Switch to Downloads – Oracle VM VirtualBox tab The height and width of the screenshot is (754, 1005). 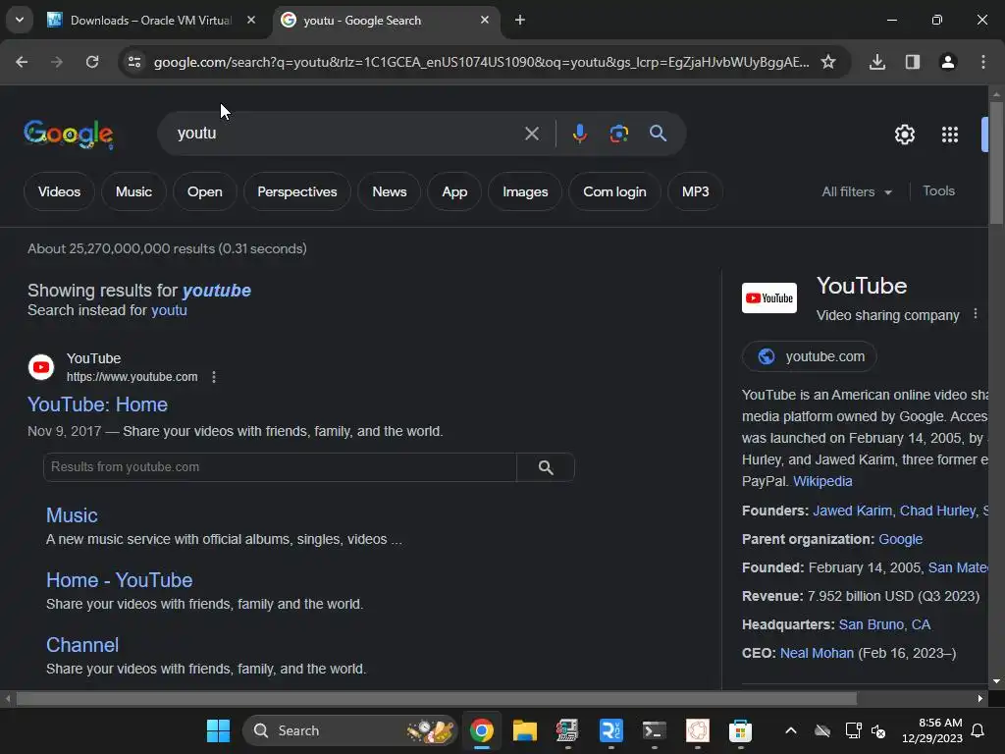point(150,20)
